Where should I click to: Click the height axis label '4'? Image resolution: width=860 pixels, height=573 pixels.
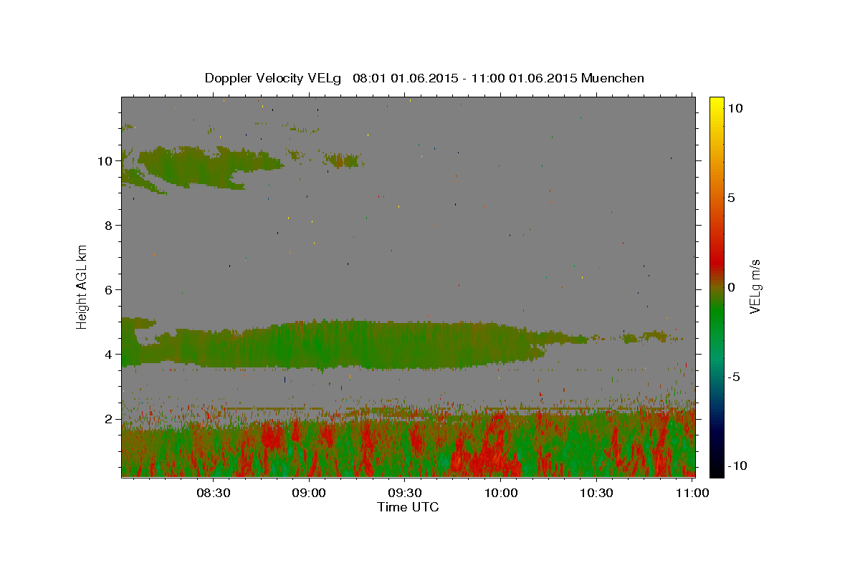pyautogui.click(x=110, y=354)
